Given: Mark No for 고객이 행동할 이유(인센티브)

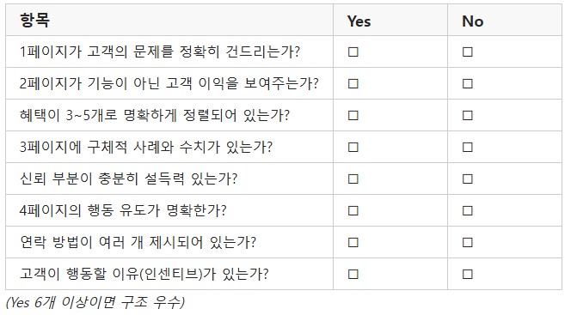Looking at the screenshot, I should 468,274.
